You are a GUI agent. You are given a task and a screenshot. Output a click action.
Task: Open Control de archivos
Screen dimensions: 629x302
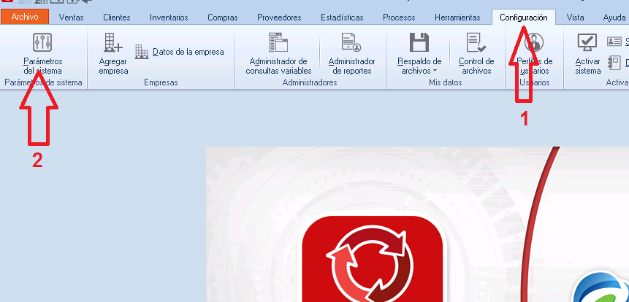[476, 54]
